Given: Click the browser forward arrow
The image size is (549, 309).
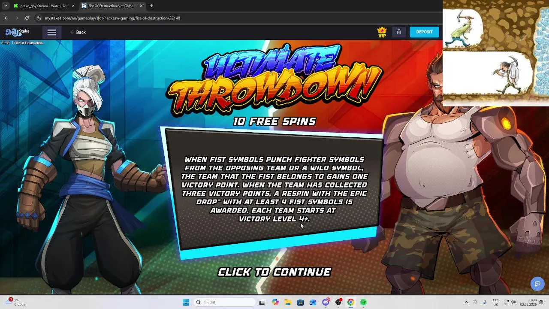Looking at the screenshot, I should [16, 18].
